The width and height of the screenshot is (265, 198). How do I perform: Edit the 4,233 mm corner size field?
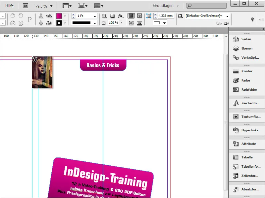click(x=166, y=16)
